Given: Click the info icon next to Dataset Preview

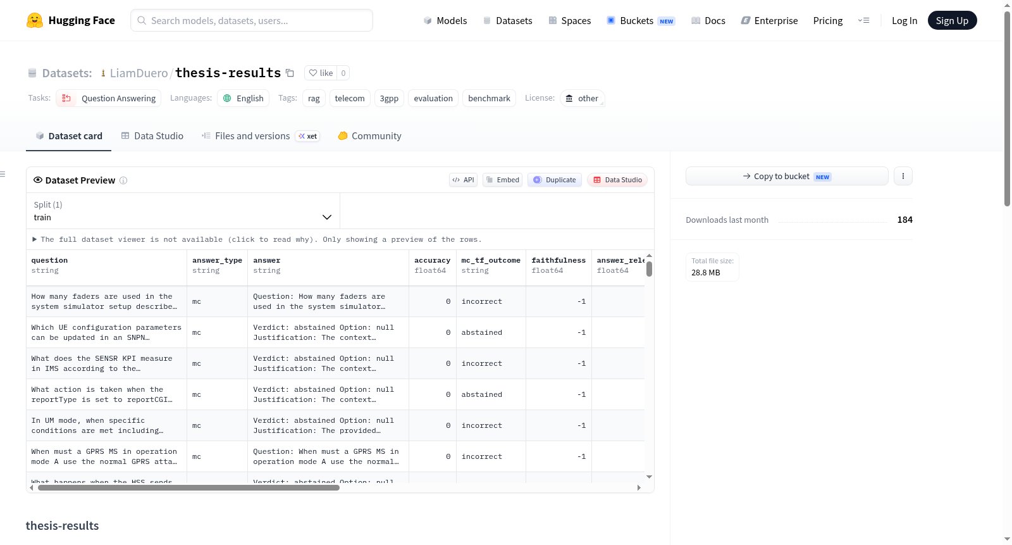Looking at the screenshot, I should pyautogui.click(x=123, y=180).
